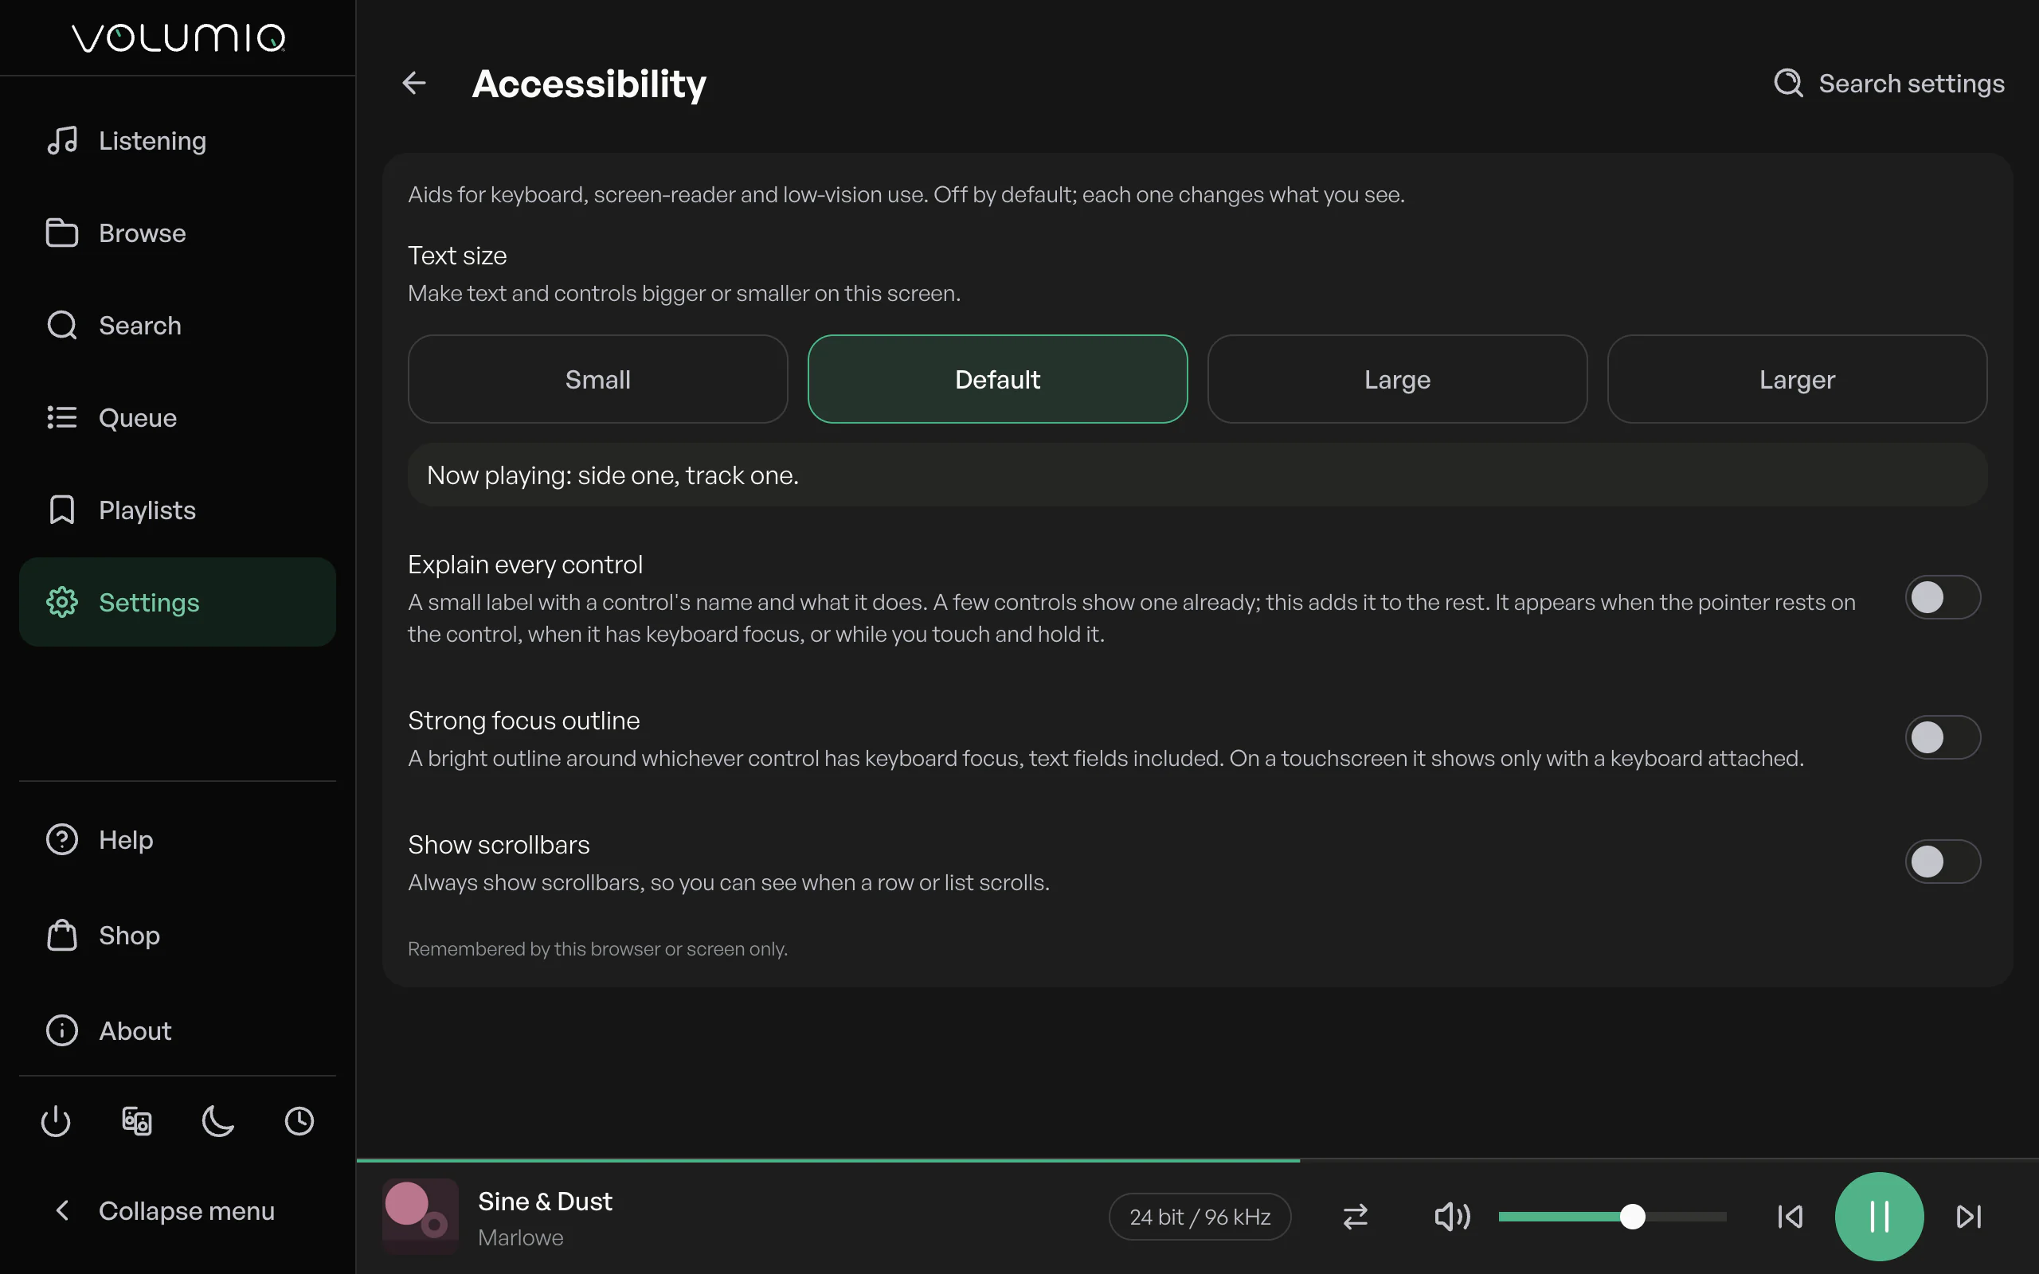Click the Sine & Dust album art thumbnail

[x=421, y=1217]
